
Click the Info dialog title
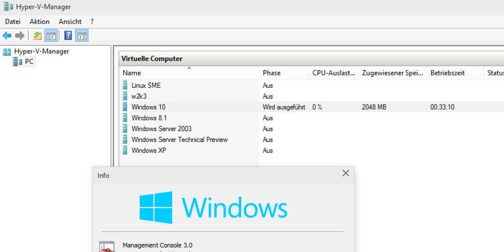(104, 176)
